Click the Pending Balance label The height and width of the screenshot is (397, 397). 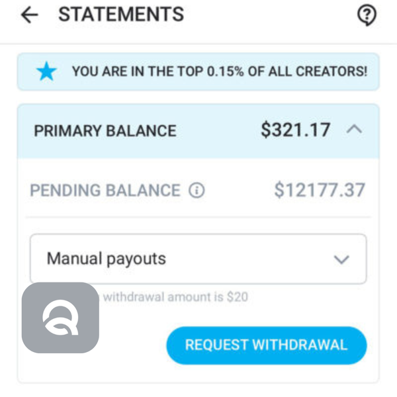tap(105, 191)
